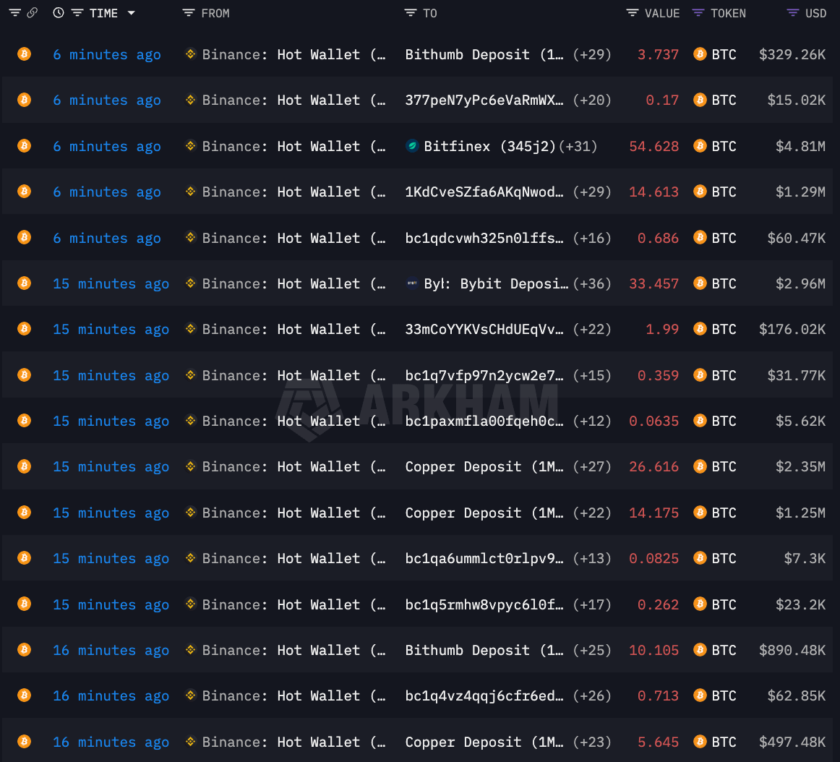Open address bc1q4vz4qqj6cfr6ed…
Viewport: 840px width, 762px height.
(x=484, y=695)
